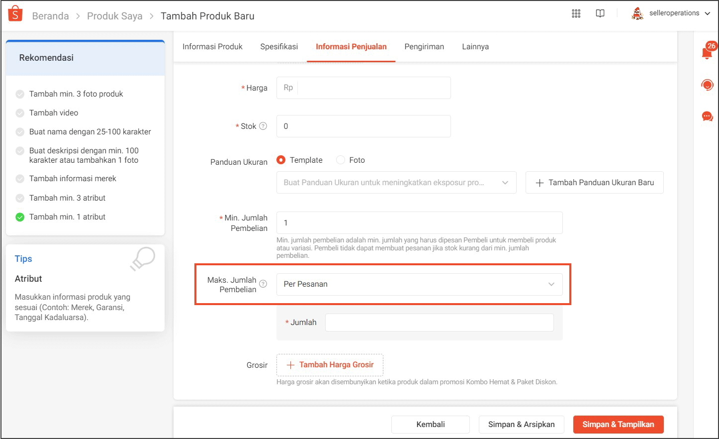Open the chat bubble icon on right edge
Screen dimensions: 719x439
[x=707, y=116]
